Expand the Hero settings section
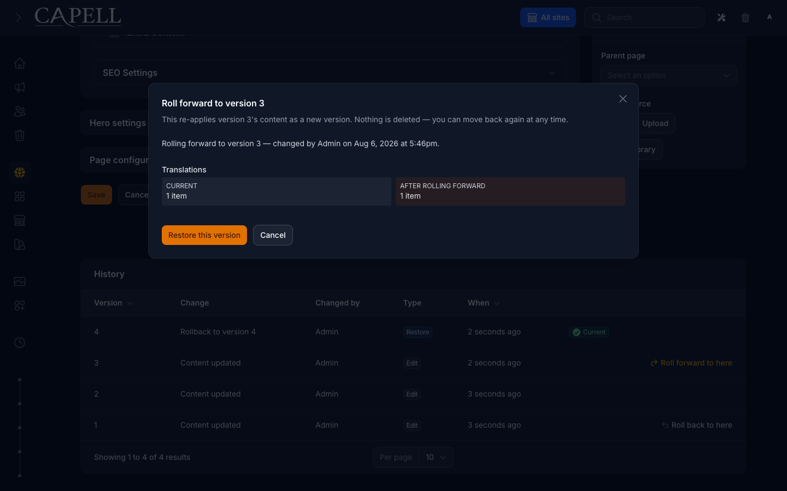Screen dimensions: 787x491 (x=118, y=123)
